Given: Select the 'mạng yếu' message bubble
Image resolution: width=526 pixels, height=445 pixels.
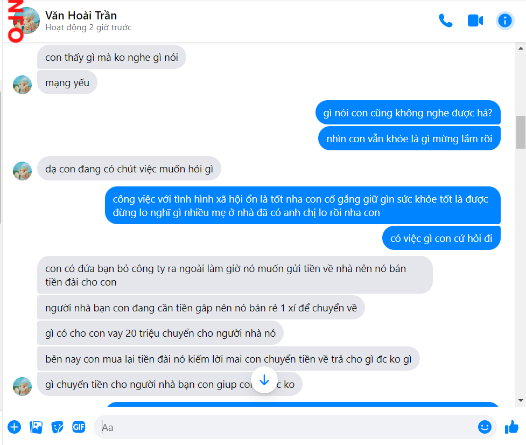Looking at the screenshot, I should click(x=67, y=82).
